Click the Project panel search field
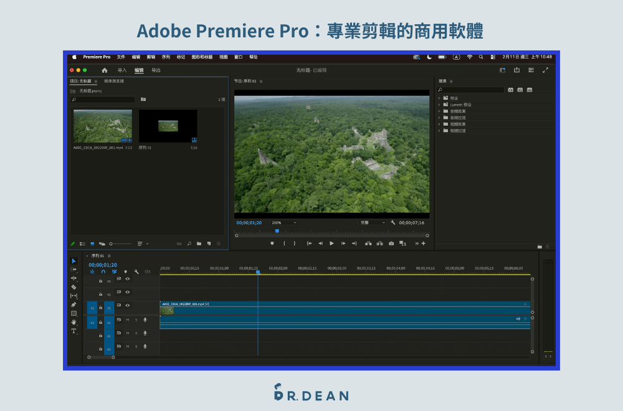The image size is (623, 411). (103, 100)
